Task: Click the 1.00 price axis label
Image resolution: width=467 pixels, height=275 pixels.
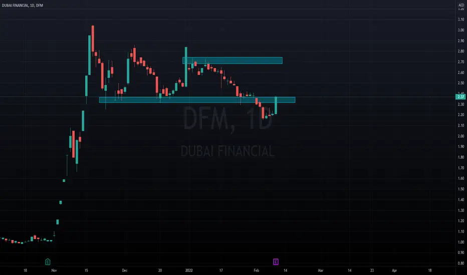Action: [461, 242]
